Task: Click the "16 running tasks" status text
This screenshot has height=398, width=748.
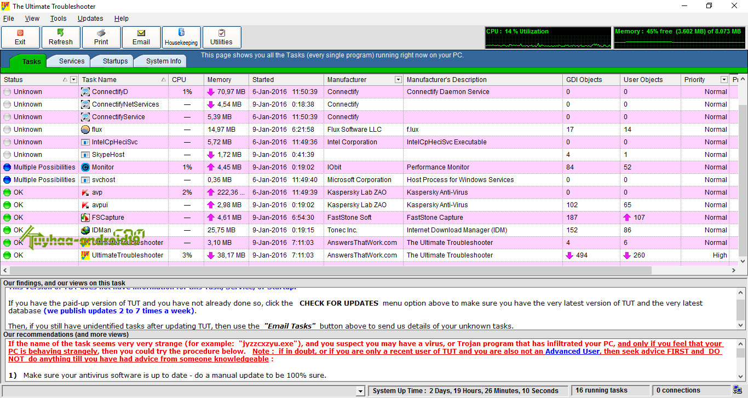Action: pos(601,390)
